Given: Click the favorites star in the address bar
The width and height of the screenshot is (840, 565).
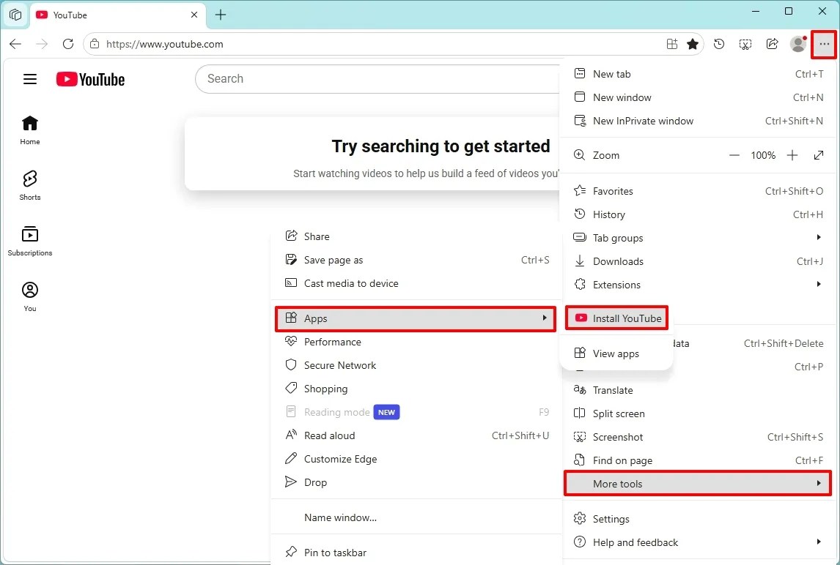Looking at the screenshot, I should tap(693, 44).
